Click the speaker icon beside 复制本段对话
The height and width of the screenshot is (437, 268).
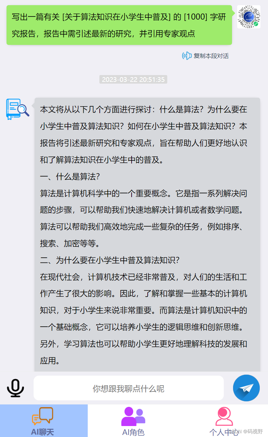[186, 56]
